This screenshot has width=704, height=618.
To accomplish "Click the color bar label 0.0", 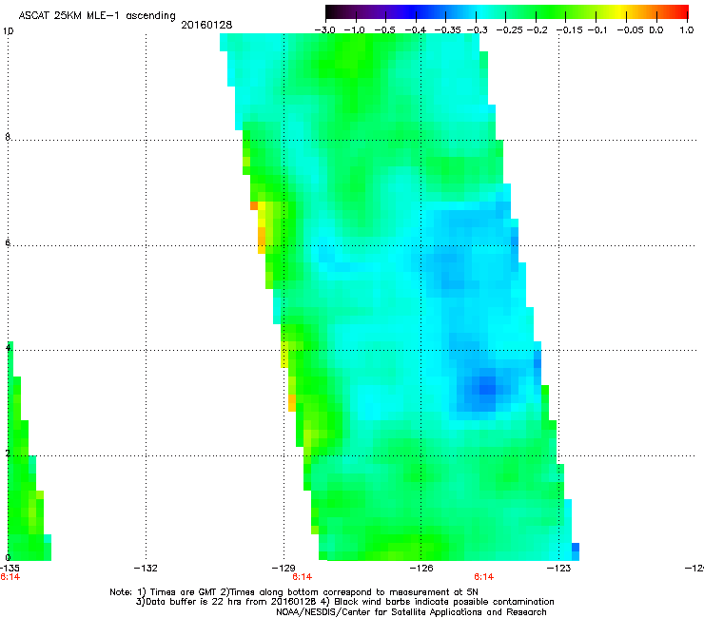I will (x=656, y=30).
